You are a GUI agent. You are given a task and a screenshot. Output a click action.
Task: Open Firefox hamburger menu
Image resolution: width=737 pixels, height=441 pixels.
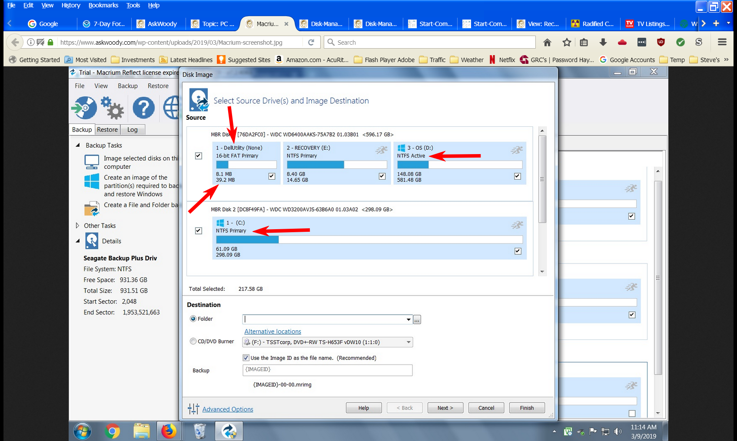pos(722,42)
